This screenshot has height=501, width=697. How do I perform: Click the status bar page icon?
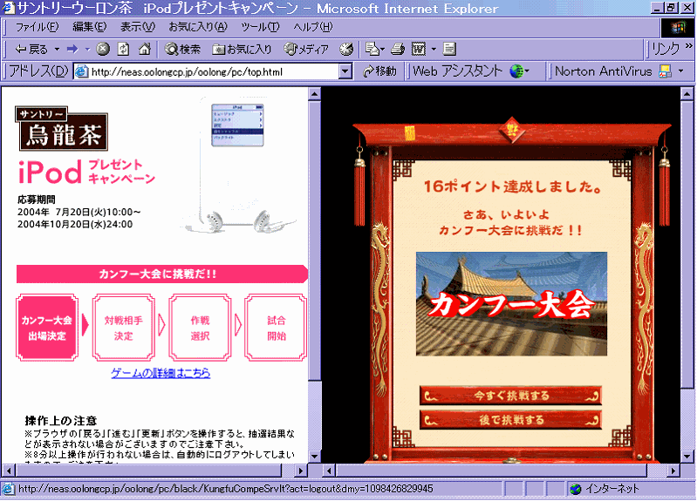(8, 489)
